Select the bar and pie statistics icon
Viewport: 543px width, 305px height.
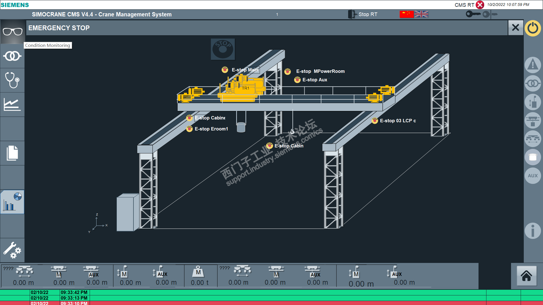click(12, 202)
